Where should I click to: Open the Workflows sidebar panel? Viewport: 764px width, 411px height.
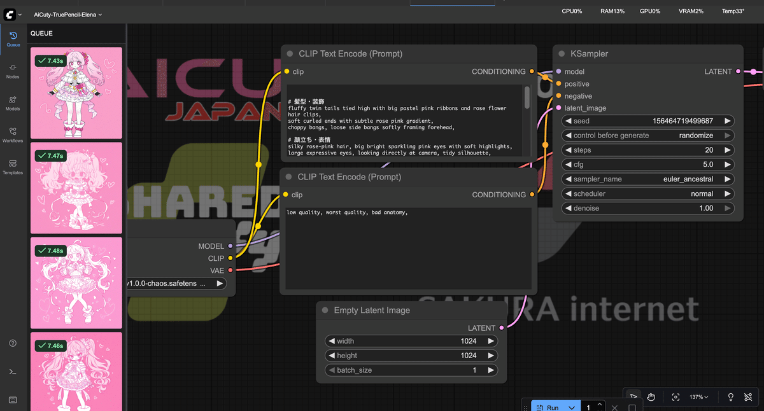[13, 134]
